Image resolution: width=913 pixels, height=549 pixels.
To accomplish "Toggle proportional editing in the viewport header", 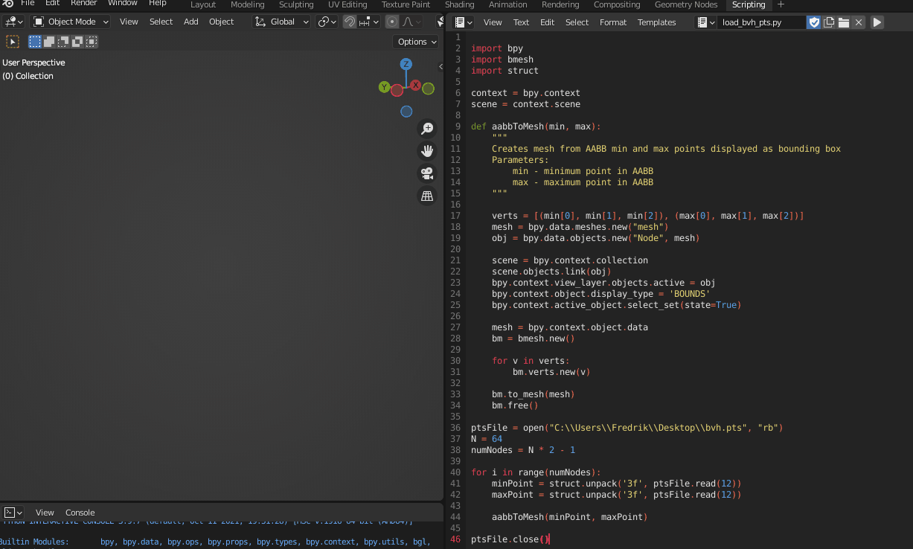I will (x=392, y=22).
